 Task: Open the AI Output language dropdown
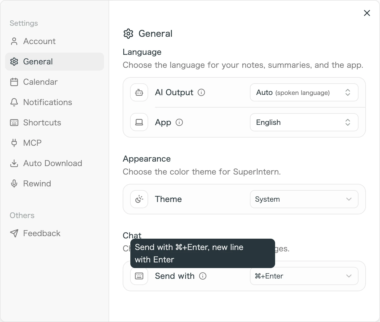click(304, 92)
